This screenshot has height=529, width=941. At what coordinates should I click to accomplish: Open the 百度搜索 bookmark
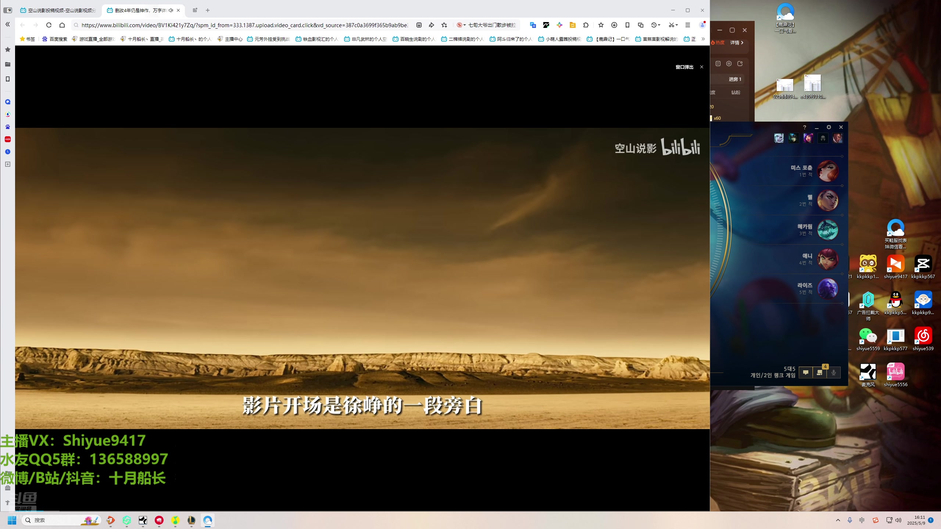tap(55, 39)
